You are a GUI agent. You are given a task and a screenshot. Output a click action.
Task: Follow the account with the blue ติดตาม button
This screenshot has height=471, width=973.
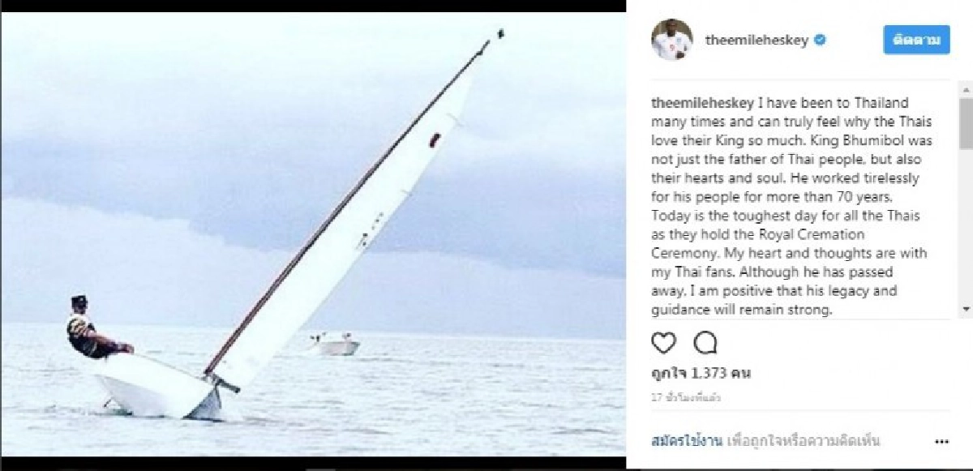916,40
